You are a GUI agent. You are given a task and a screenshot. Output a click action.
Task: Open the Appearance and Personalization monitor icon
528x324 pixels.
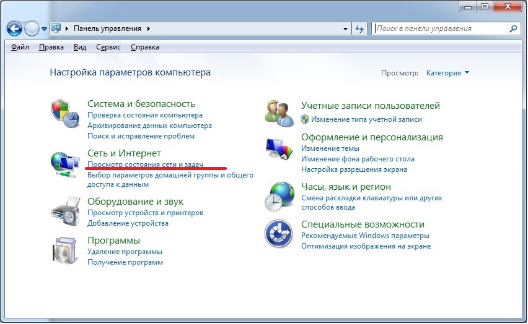click(279, 149)
